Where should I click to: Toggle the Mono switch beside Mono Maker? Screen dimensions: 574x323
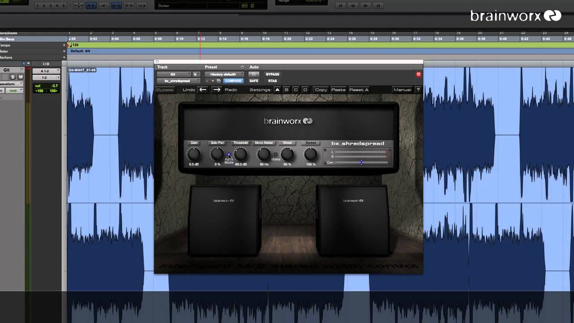(275, 155)
